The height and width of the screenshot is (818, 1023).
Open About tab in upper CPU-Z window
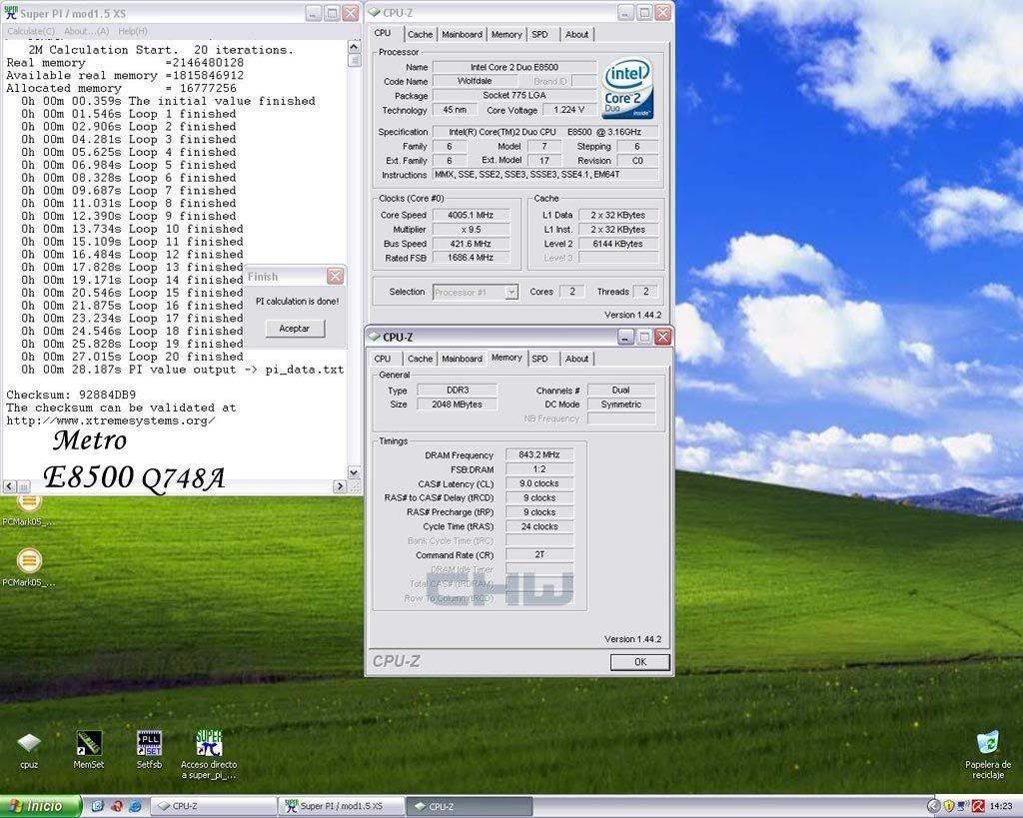pos(576,35)
